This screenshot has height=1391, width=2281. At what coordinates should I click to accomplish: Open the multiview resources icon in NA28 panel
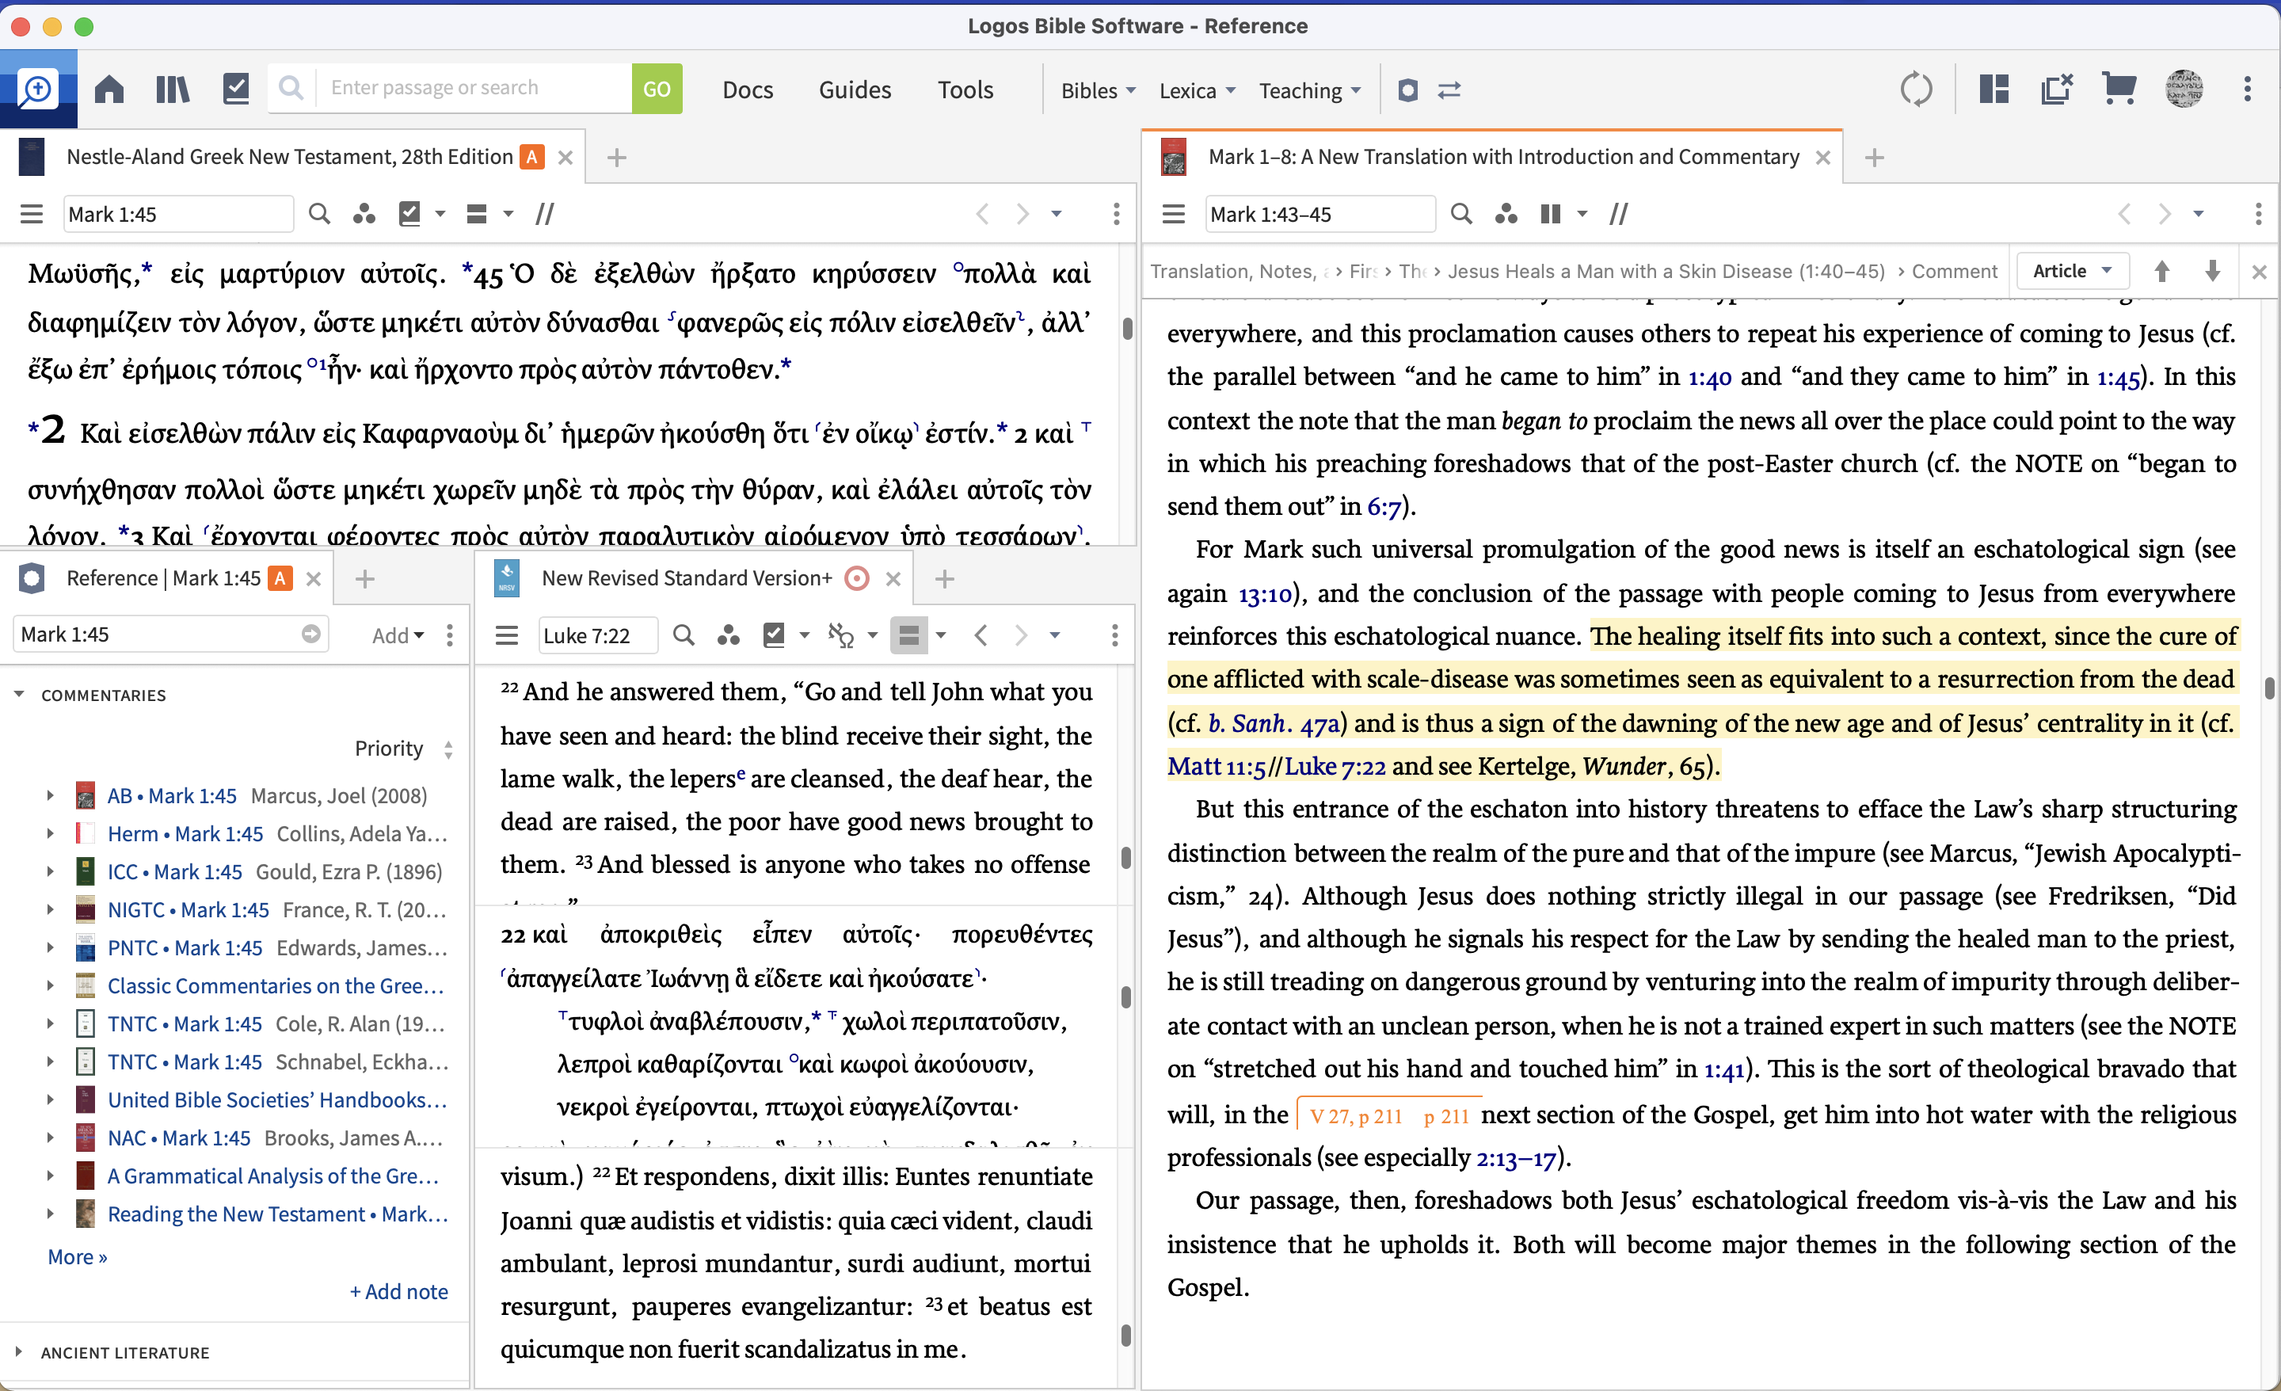364,213
